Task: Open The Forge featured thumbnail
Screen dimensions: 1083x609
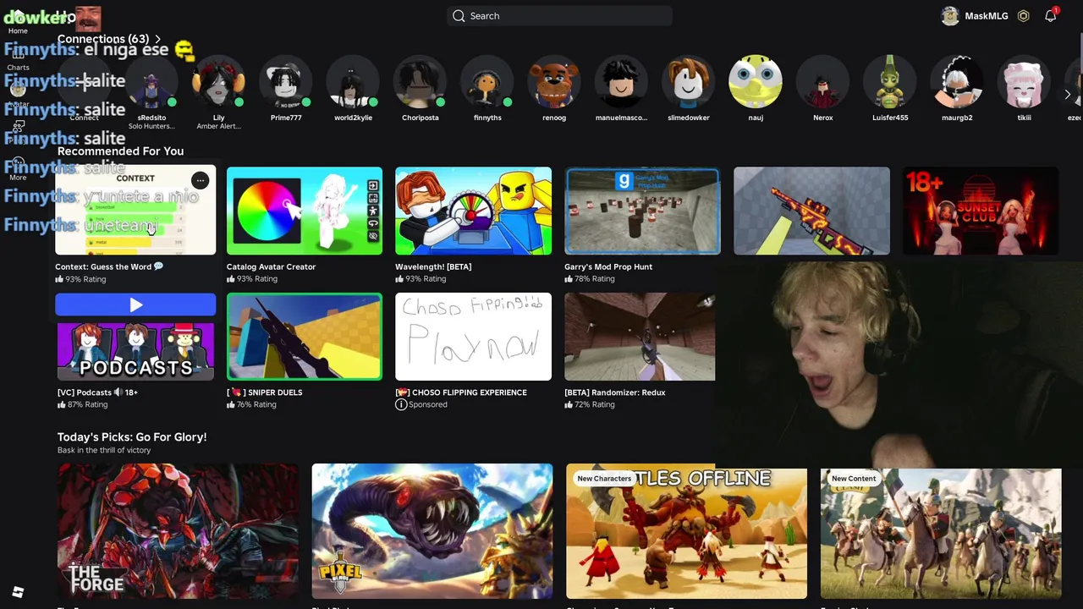Action: tap(178, 531)
